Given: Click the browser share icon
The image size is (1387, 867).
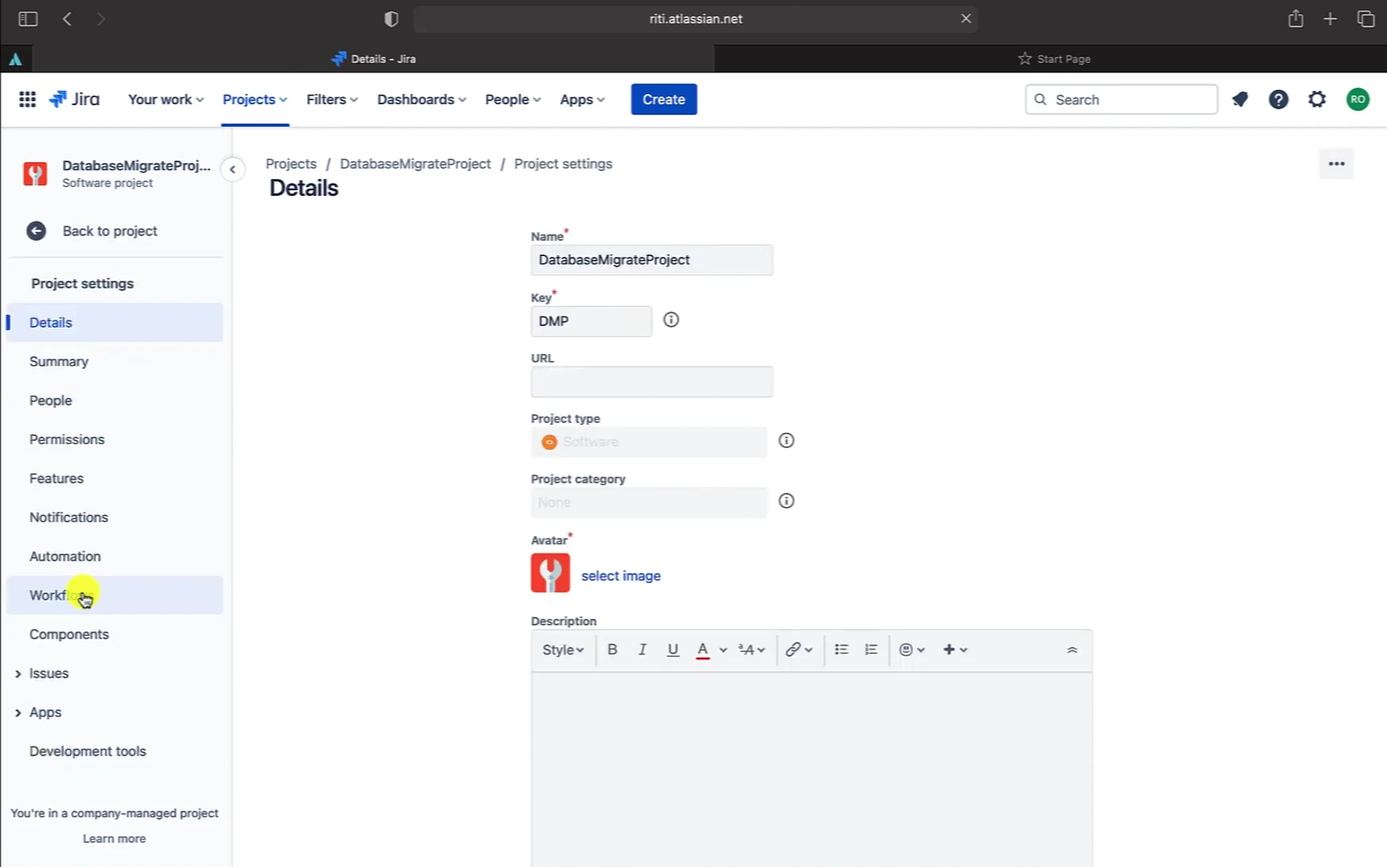Looking at the screenshot, I should pyautogui.click(x=1296, y=18).
